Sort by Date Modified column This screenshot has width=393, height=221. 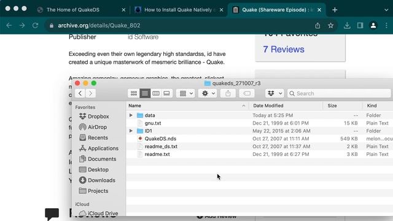(286, 106)
